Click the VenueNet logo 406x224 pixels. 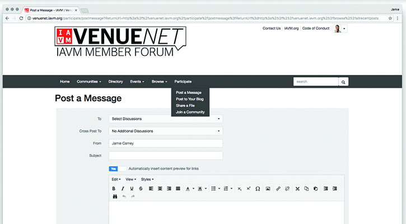coord(120,41)
